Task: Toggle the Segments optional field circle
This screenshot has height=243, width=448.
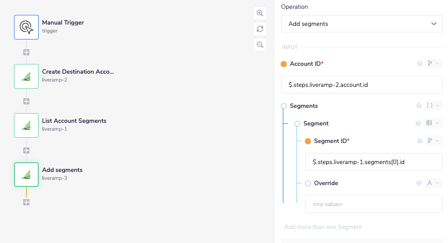Action: coord(284,106)
